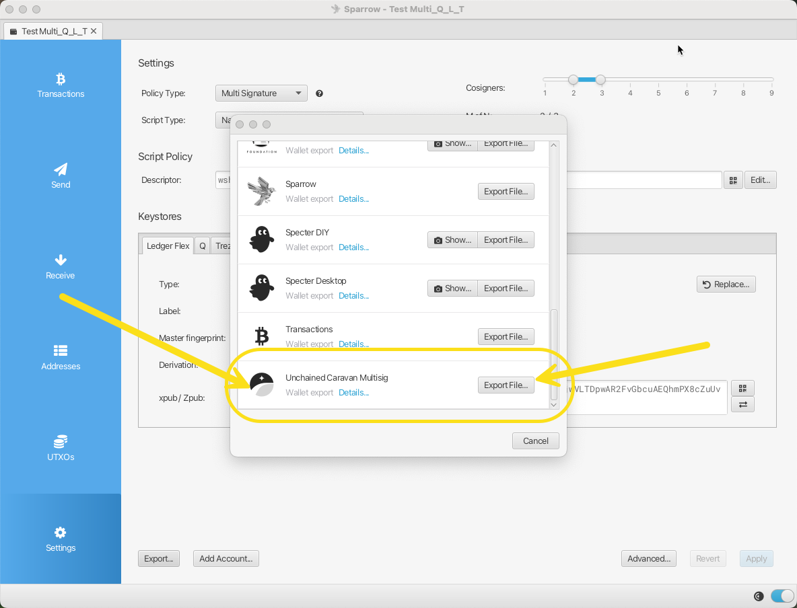Viewport: 797px width, 608px height.
Task: Click the export list scrollbar down arrow
Action: pyautogui.click(x=554, y=404)
